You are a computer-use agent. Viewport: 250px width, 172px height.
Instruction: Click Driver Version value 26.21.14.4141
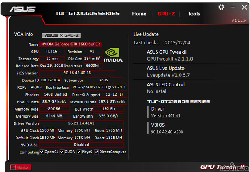tap(81, 123)
